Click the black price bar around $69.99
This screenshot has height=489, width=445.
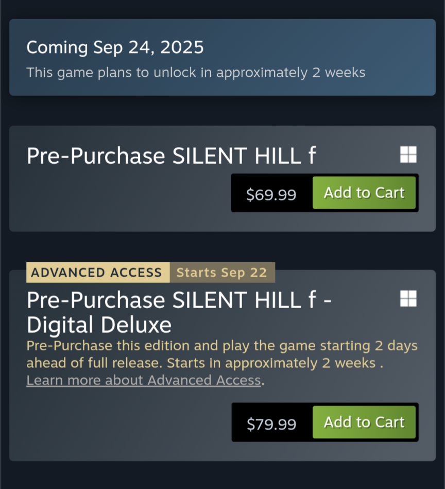pyautogui.click(x=324, y=193)
